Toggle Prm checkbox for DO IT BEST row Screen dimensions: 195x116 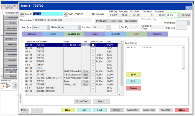tap(93, 45)
